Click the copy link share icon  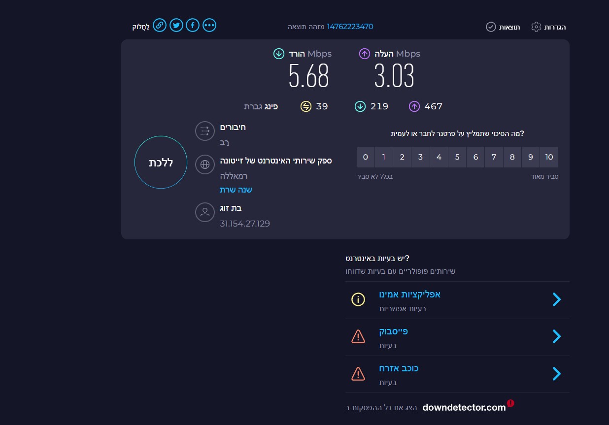click(x=160, y=25)
